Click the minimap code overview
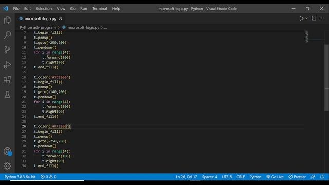329x185 pixels. pos(307,36)
